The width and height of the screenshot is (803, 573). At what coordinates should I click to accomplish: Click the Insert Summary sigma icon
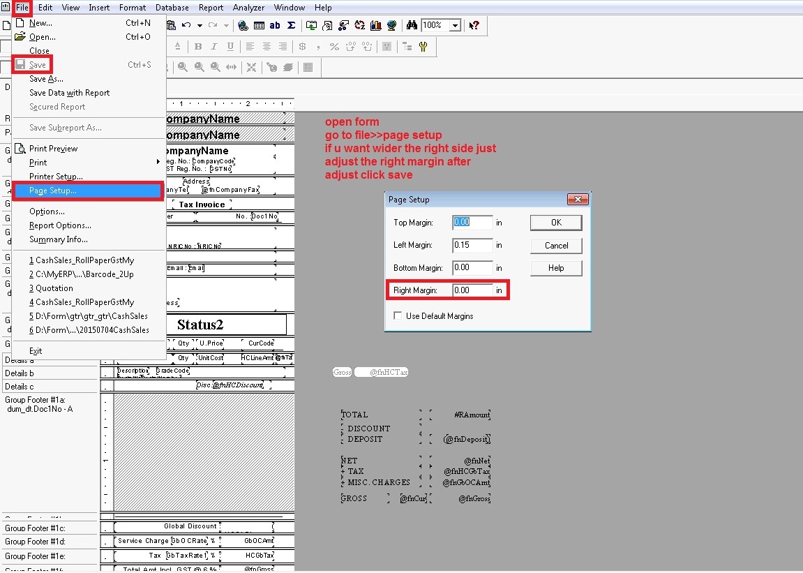(291, 26)
